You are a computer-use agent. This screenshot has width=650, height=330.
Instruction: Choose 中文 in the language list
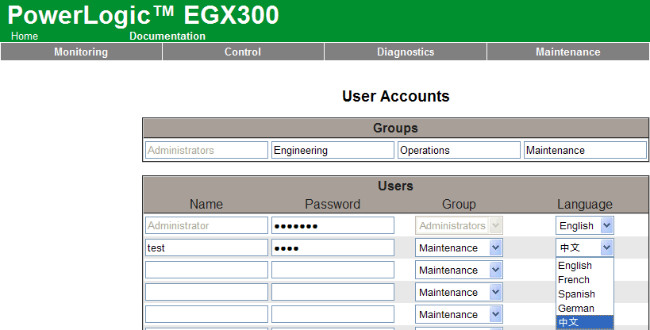coord(584,322)
